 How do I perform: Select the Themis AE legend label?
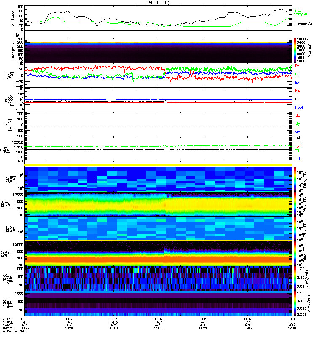[x=303, y=24]
